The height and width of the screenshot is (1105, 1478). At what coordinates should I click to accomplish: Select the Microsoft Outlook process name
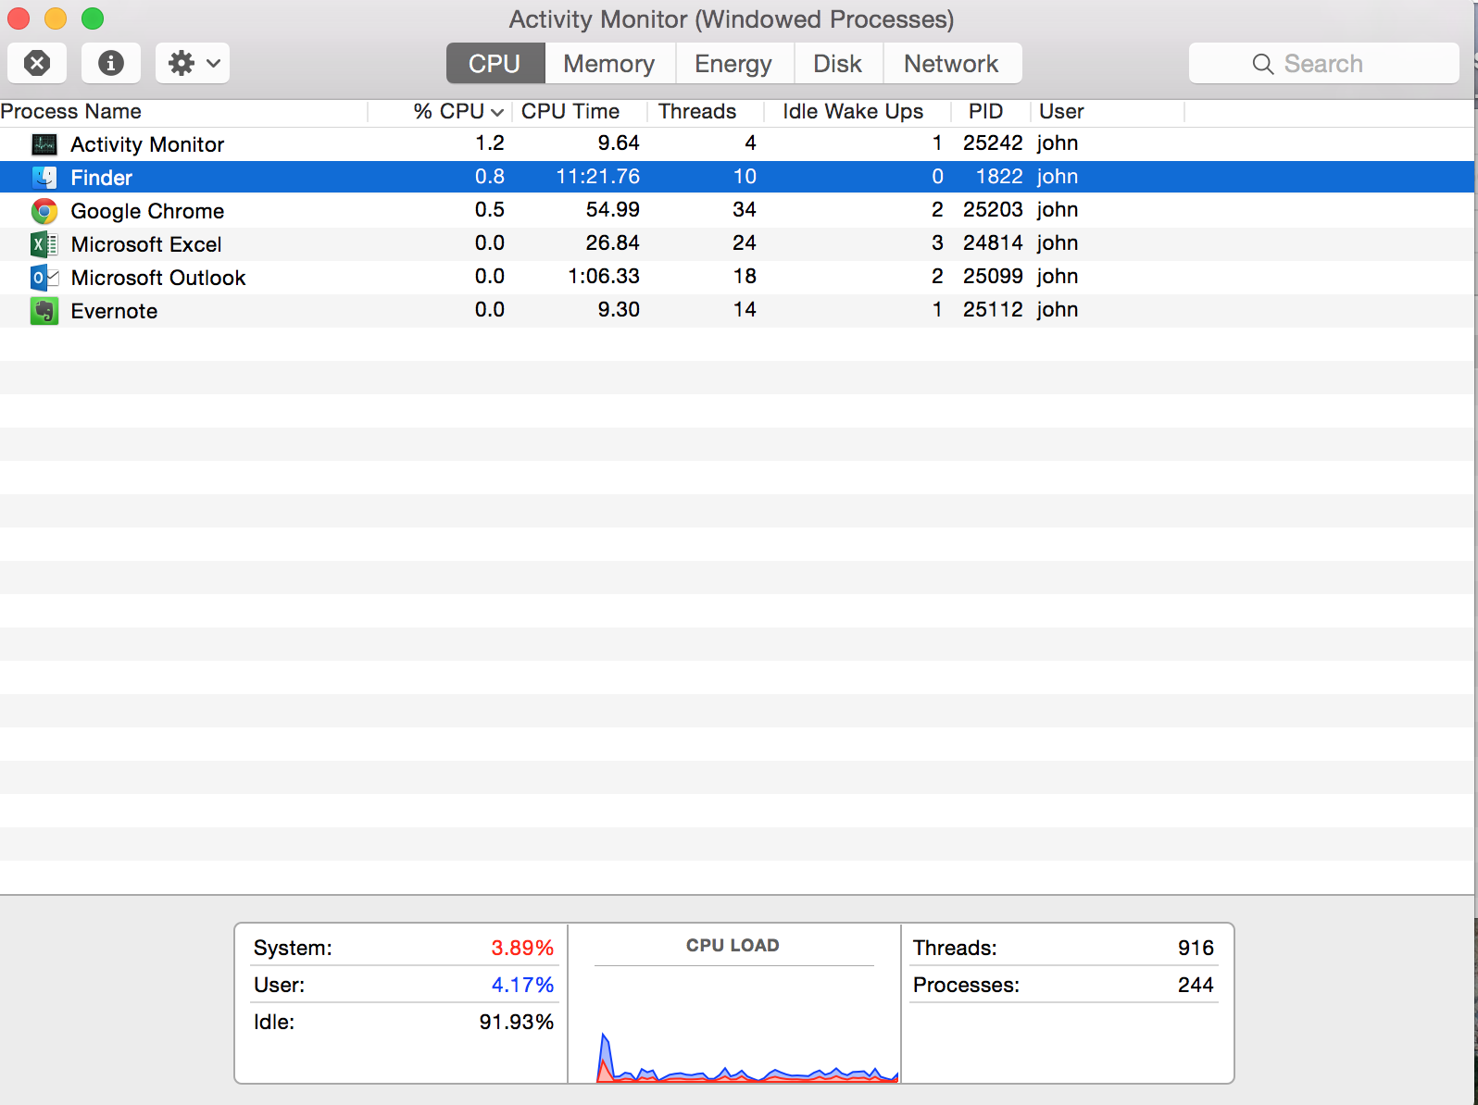(158, 278)
